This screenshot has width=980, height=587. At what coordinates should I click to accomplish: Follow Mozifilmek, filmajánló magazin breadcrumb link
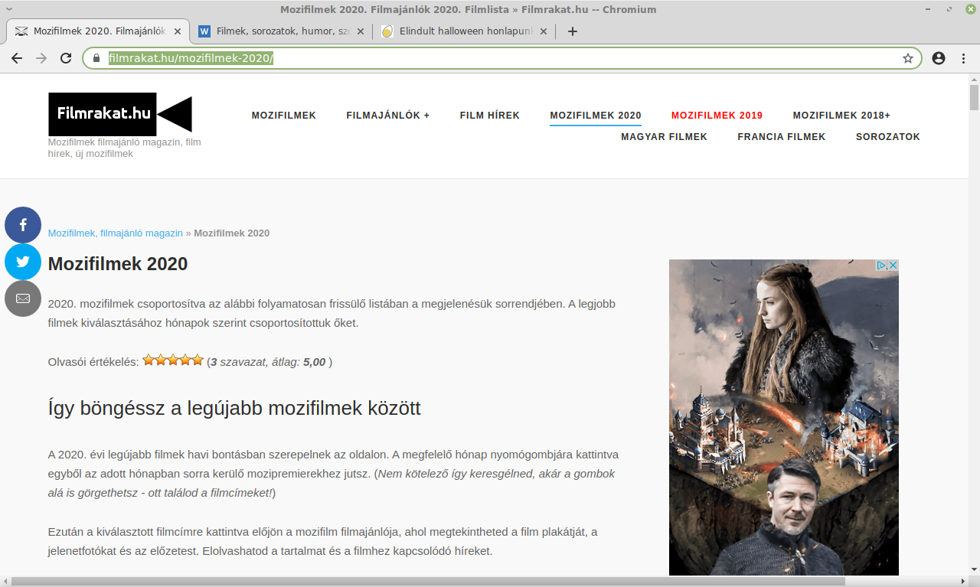(116, 233)
